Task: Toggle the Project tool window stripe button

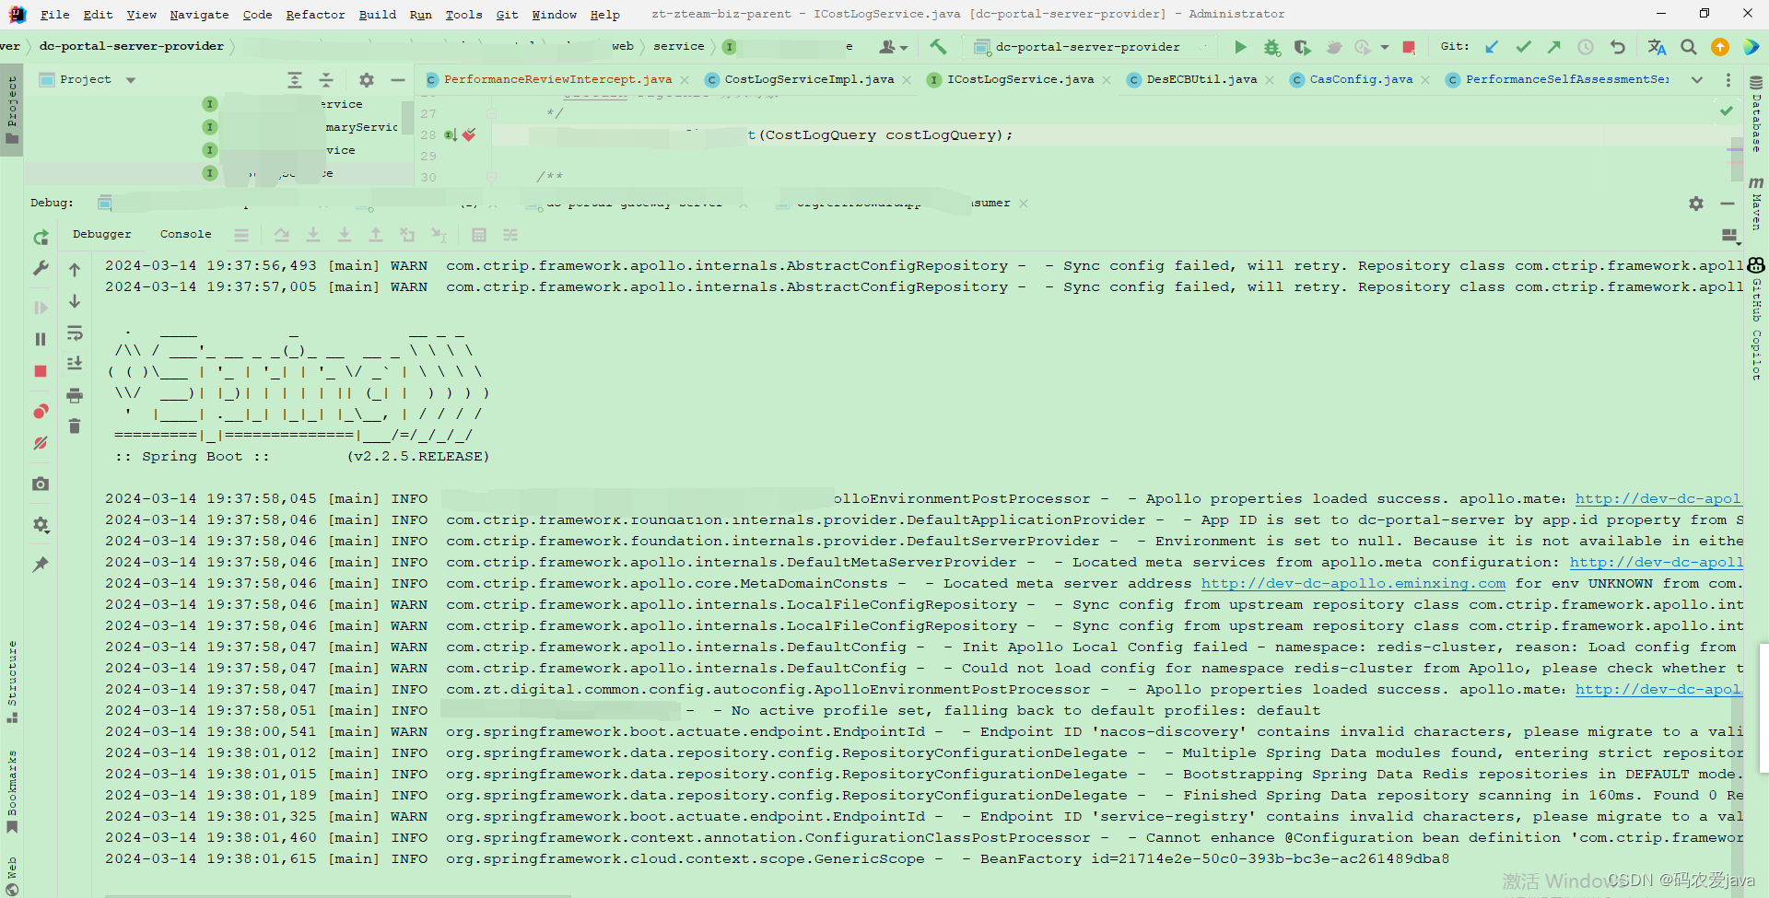Action: coord(12,110)
